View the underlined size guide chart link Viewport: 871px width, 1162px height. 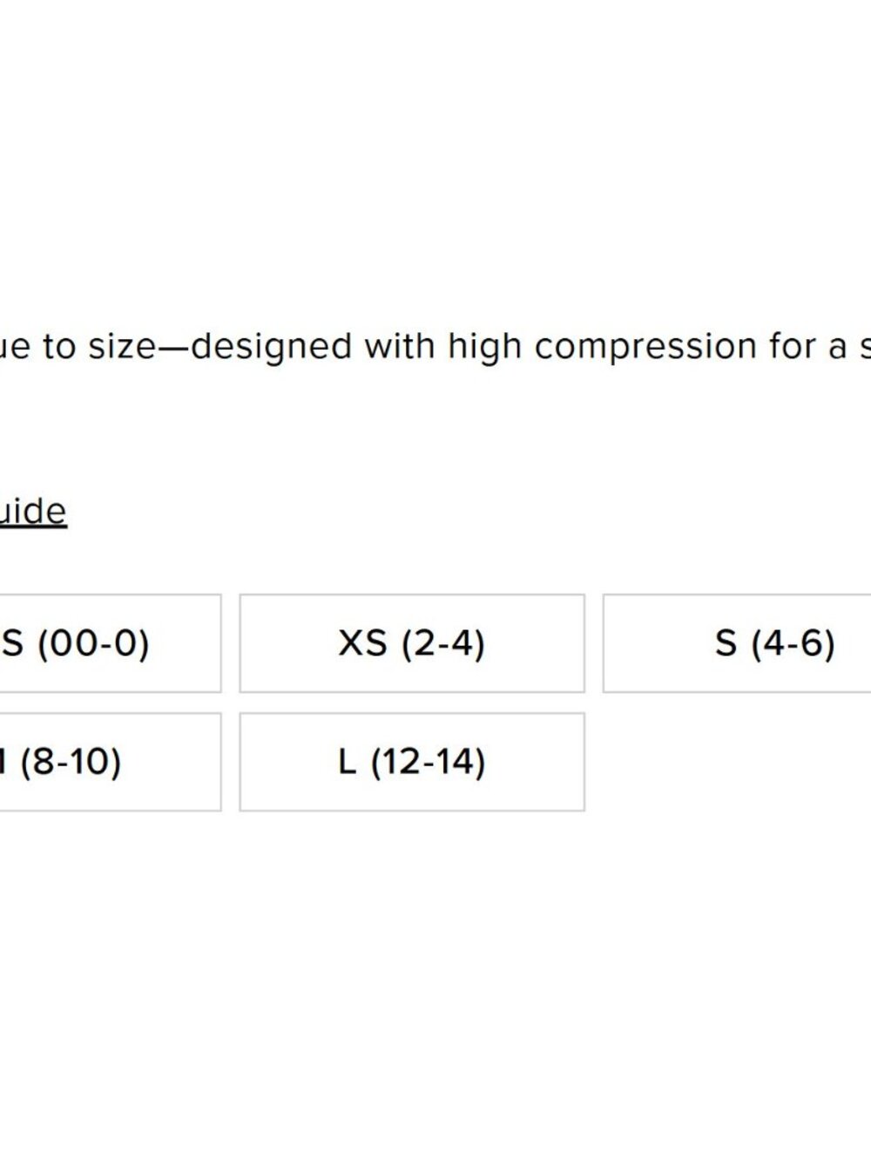click(x=33, y=512)
